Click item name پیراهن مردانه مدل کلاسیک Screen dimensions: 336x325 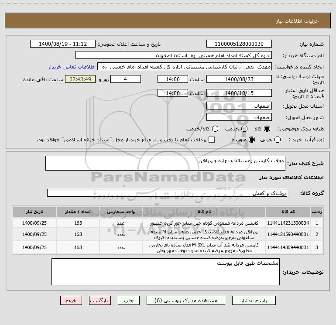click(204, 235)
